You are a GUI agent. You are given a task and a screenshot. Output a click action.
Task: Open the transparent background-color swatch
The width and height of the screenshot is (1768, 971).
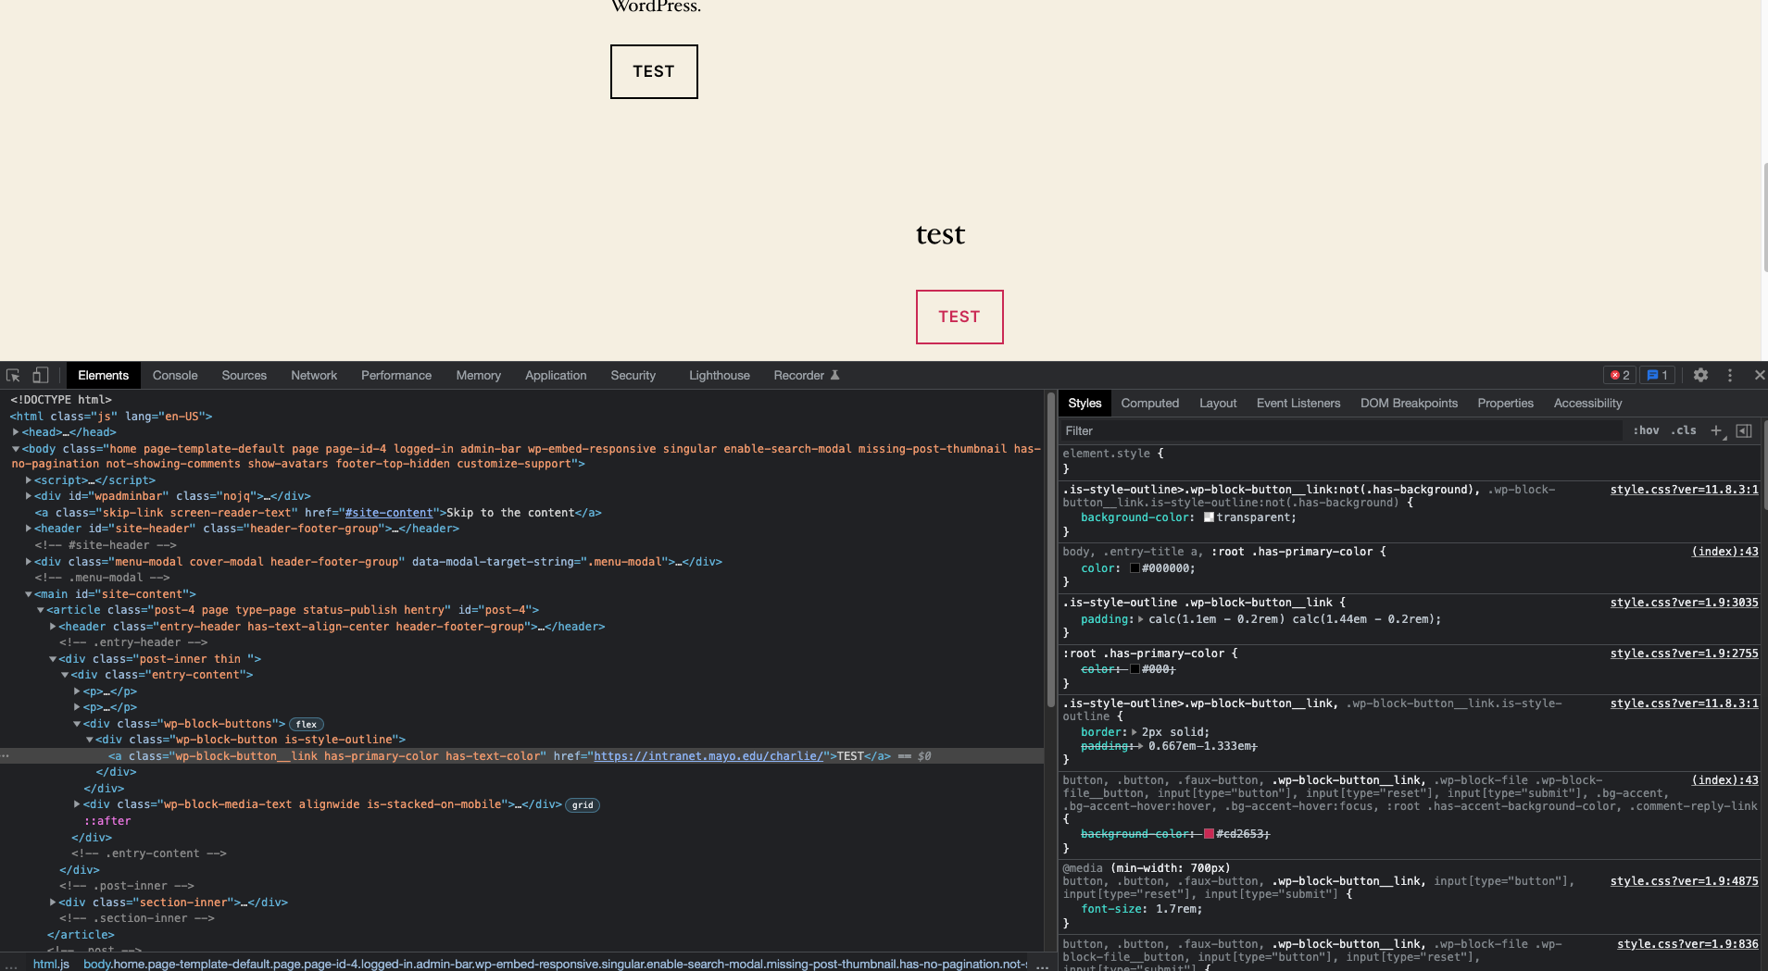(1209, 517)
